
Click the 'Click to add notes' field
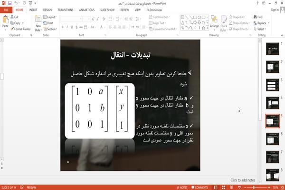pos(243,180)
